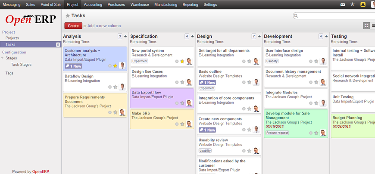375x174 pixels.
Task: Click the plus icon in Analysis column
Action: [125, 36]
